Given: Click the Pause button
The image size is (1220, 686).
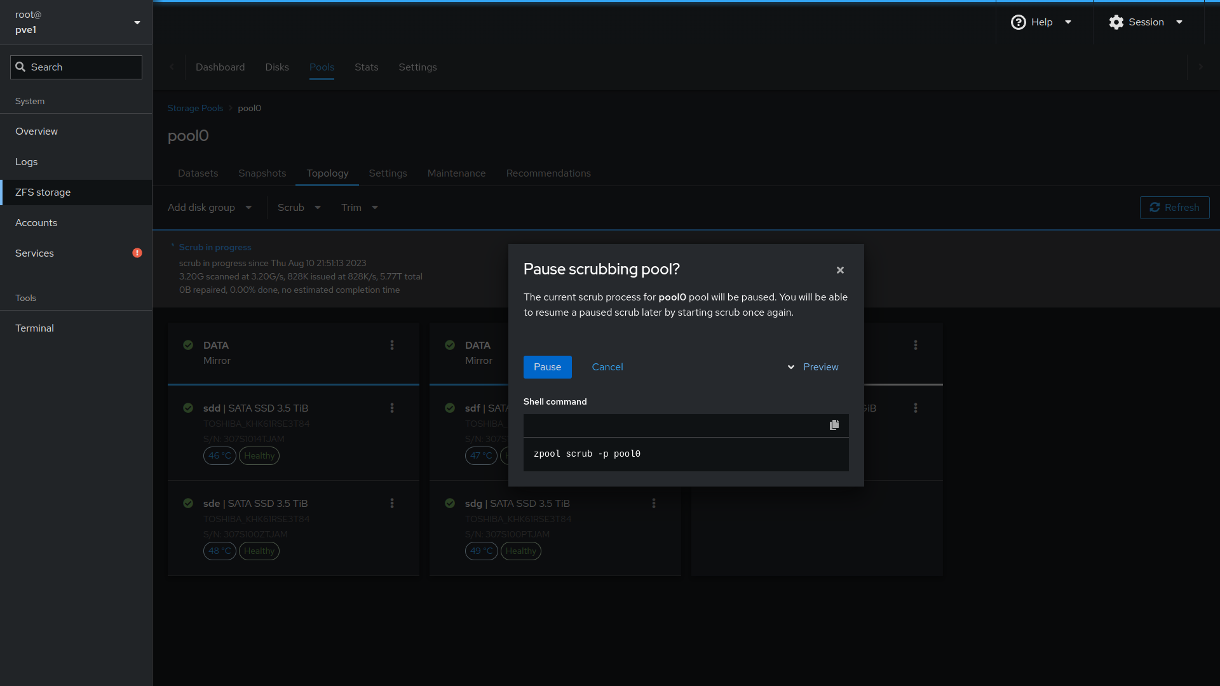Looking at the screenshot, I should (x=547, y=367).
